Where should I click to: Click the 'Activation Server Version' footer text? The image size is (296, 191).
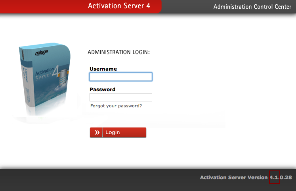(x=234, y=178)
